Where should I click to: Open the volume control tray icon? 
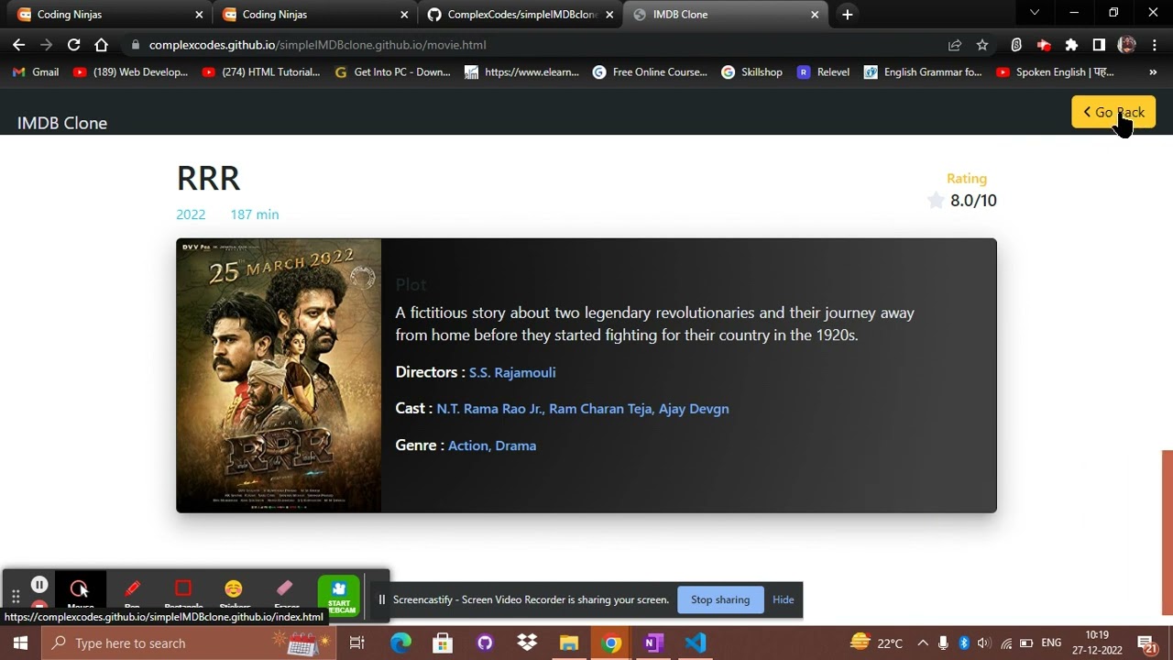click(x=983, y=643)
